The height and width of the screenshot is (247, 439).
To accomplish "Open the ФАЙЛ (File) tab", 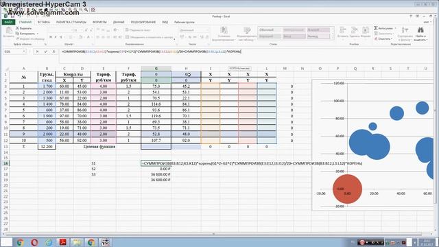I will tap(8, 22).
